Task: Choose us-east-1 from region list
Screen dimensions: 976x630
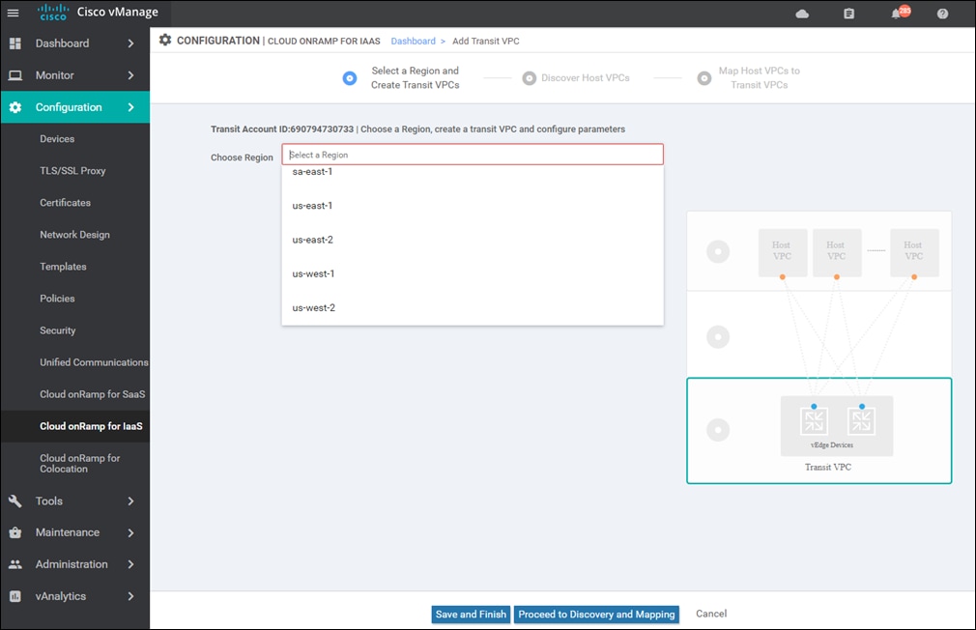Action: click(x=473, y=206)
